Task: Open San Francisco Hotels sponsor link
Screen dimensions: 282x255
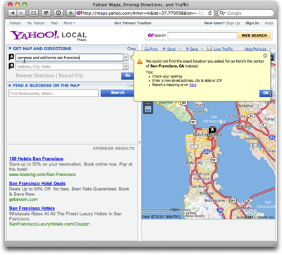Action: point(32,209)
